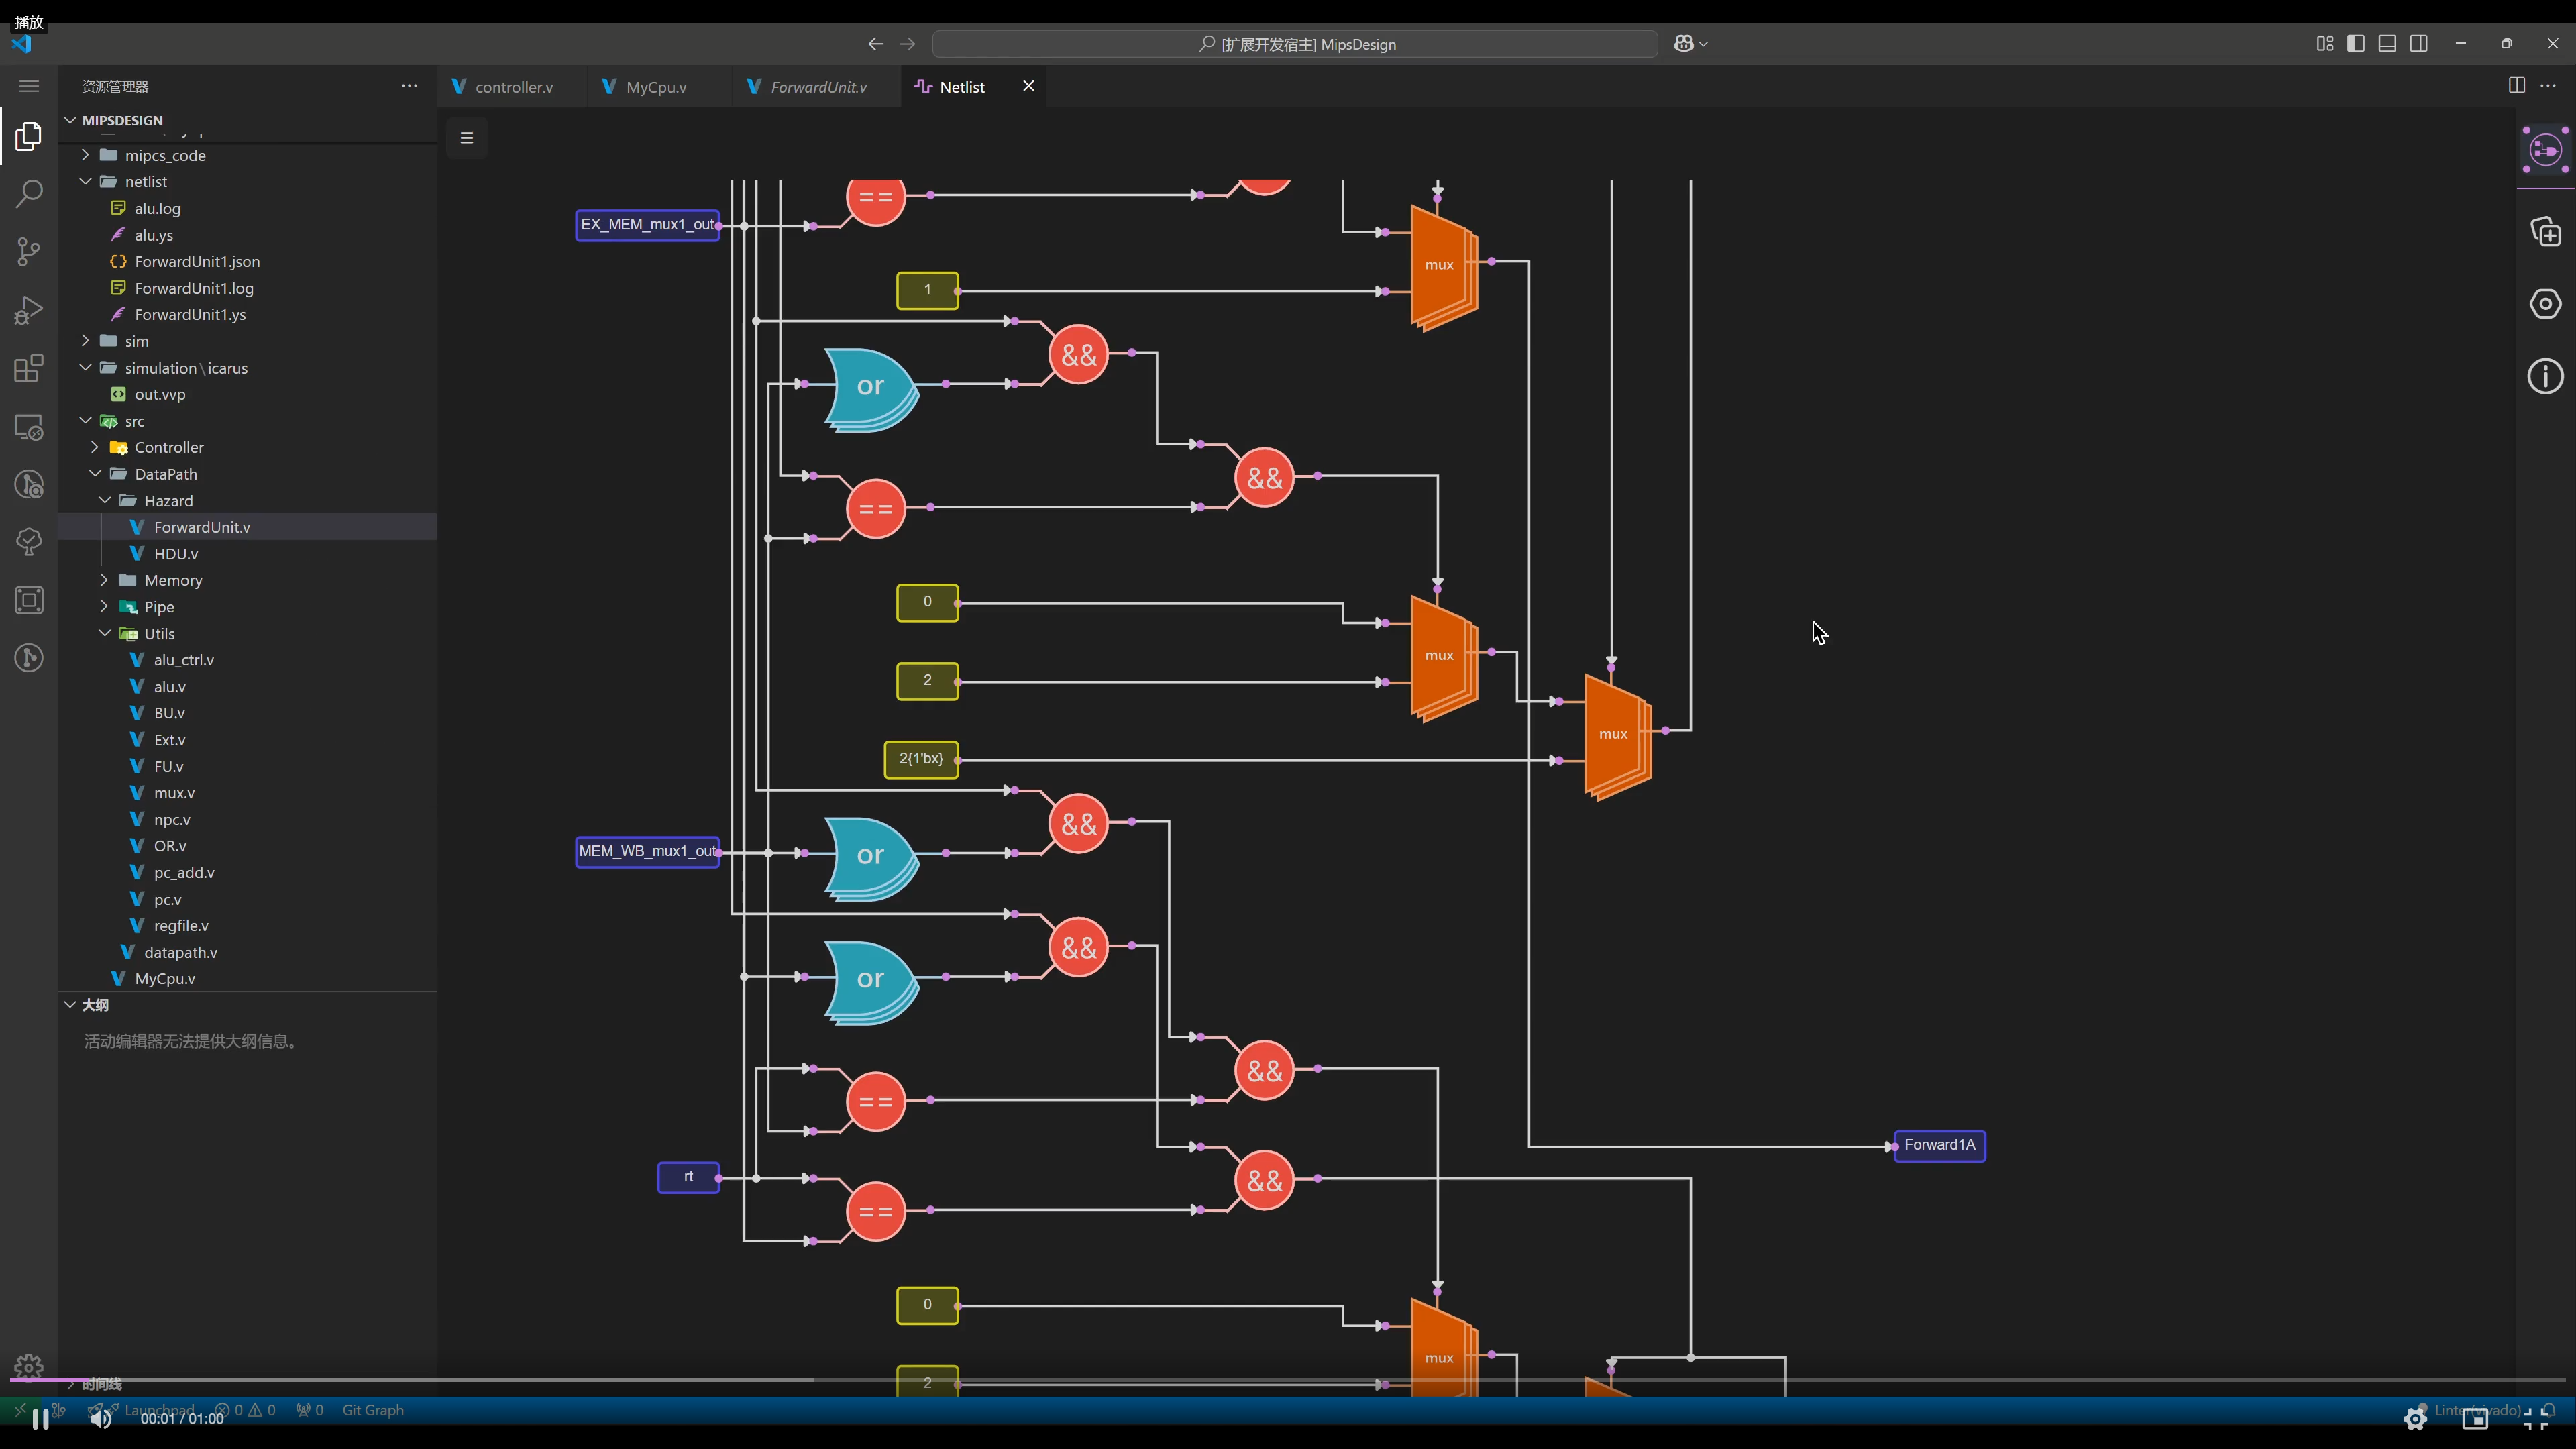Split the editor to the right
The width and height of the screenshot is (2576, 1449).
[x=2516, y=86]
